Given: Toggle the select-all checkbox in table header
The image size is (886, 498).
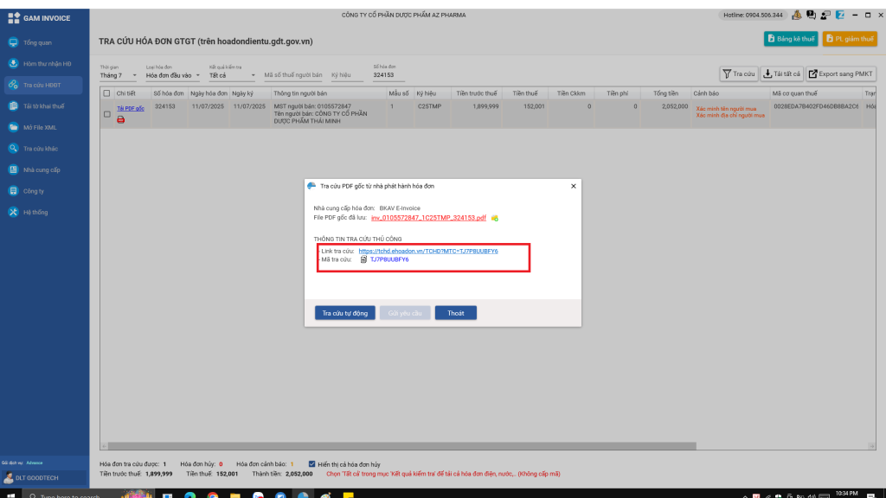Looking at the screenshot, I should pyautogui.click(x=106, y=93).
